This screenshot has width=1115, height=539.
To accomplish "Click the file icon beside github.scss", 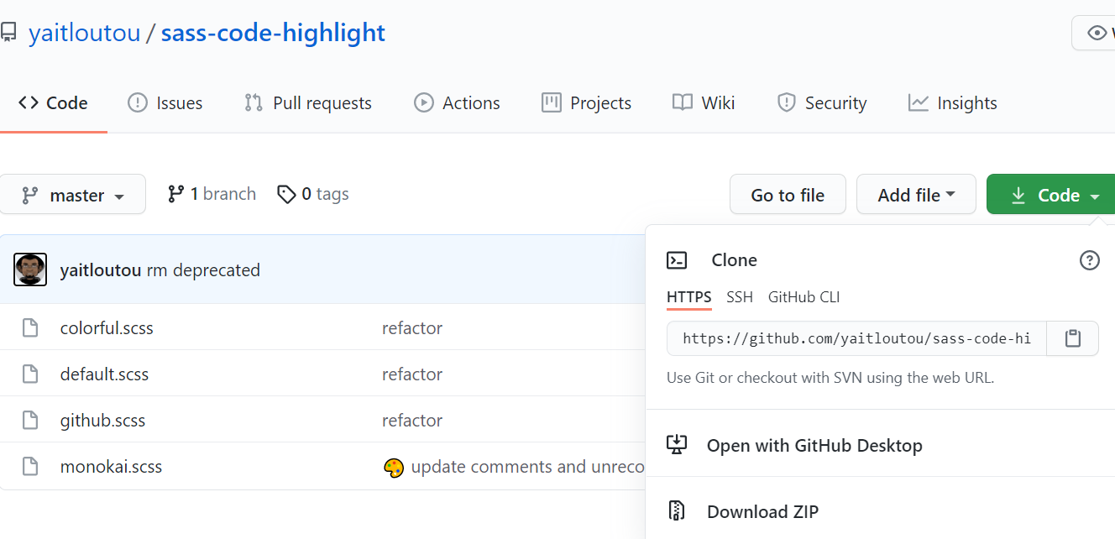I will pos(30,421).
